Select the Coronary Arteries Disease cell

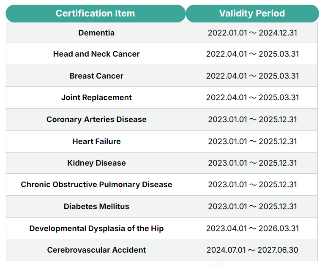pyautogui.click(x=96, y=120)
